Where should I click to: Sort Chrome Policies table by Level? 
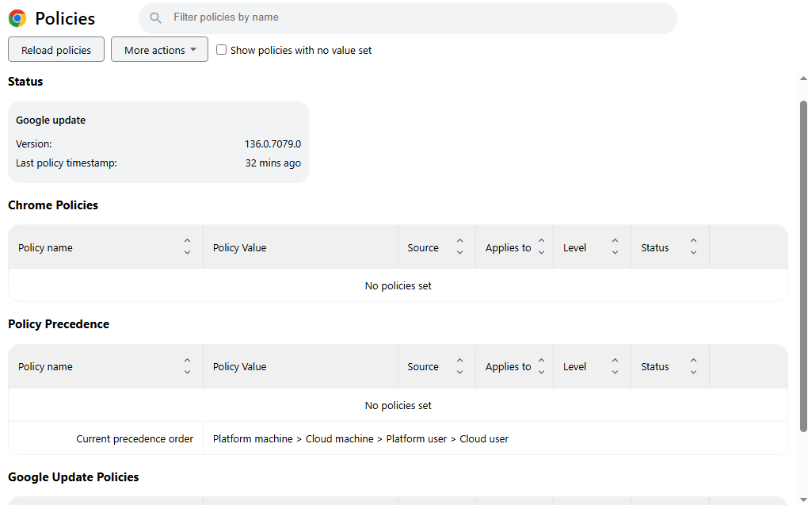tap(615, 247)
